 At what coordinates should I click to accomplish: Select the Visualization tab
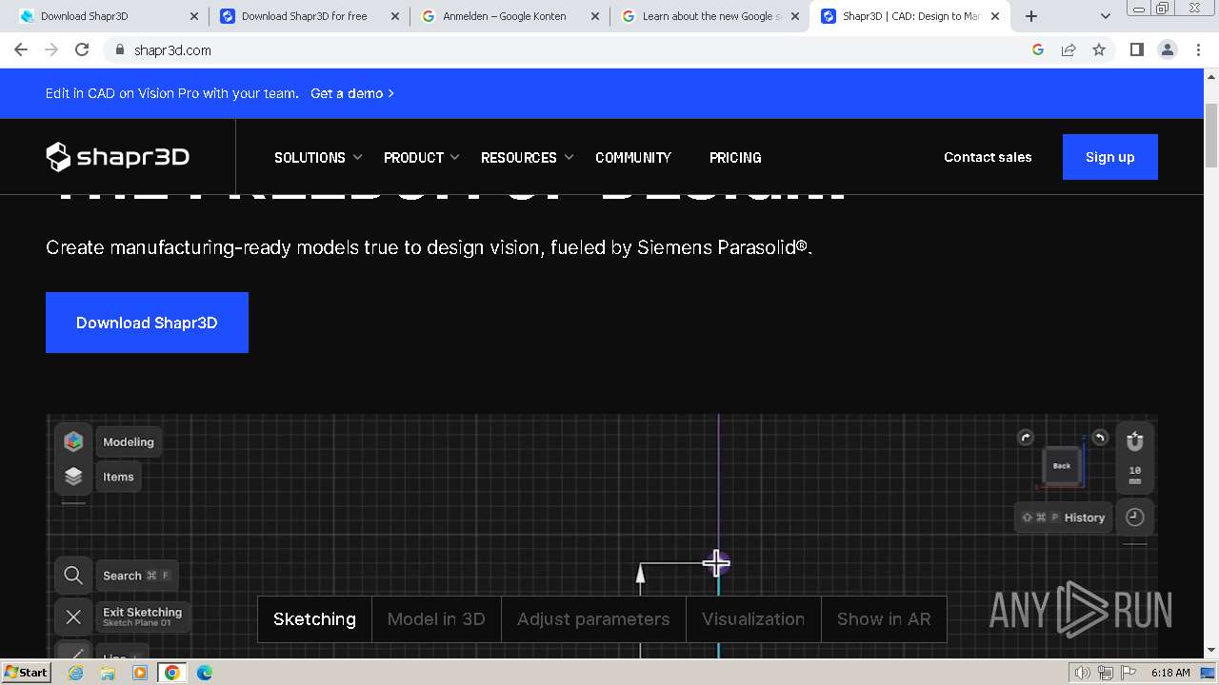(x=753, y=619)
